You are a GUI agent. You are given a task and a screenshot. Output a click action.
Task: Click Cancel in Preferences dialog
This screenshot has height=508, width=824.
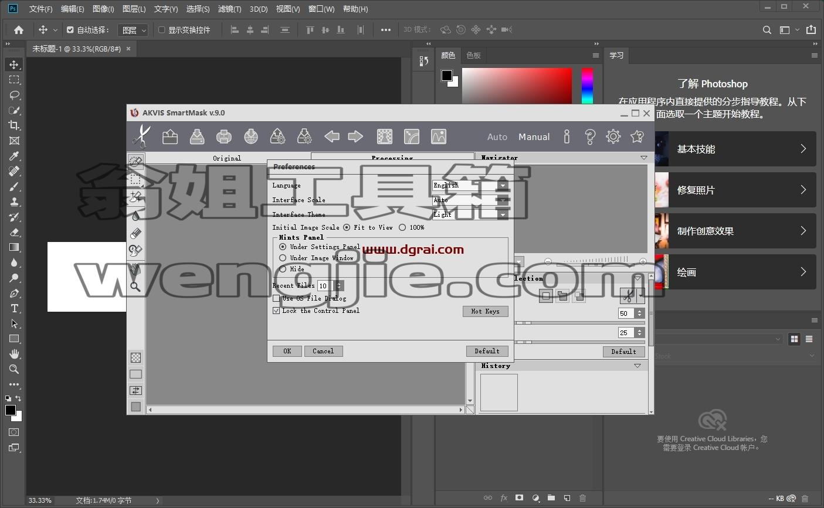(323, 351)
